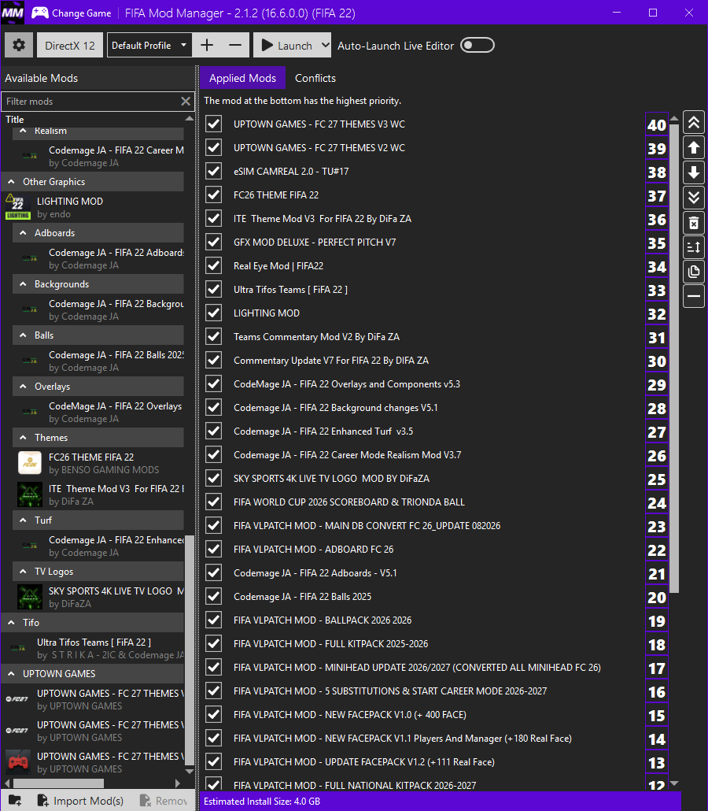Uncheck UPTOWN GAMES FC 27 THEMES V3 WC
Viewport: 708px width, 811px height.
213,124
